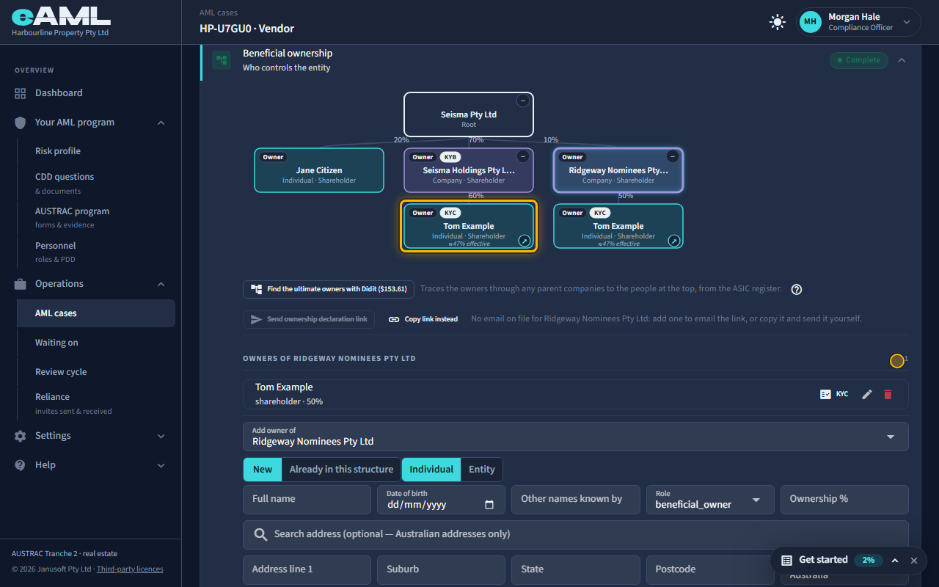This screenshot has width=939, height=587.
Task: Toggle the light/dark theme sun icon
Action: (x=778, y=22)
